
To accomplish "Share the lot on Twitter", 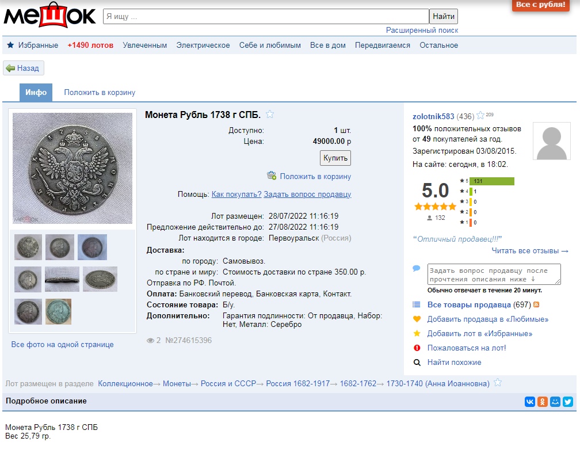I will coord(567,402).
